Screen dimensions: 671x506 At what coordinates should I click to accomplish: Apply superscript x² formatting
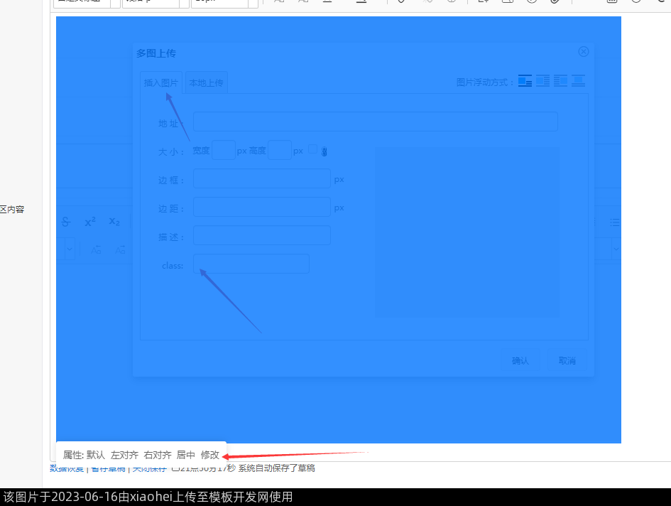pos(90,222)
